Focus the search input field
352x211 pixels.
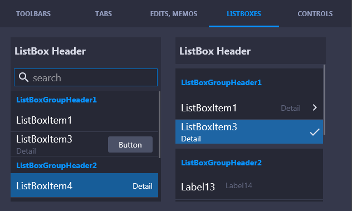click(x=86, y=77)
